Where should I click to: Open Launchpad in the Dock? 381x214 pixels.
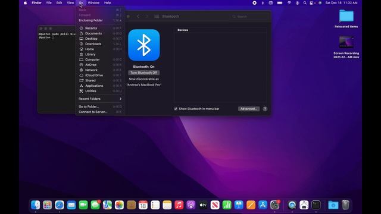48,205
